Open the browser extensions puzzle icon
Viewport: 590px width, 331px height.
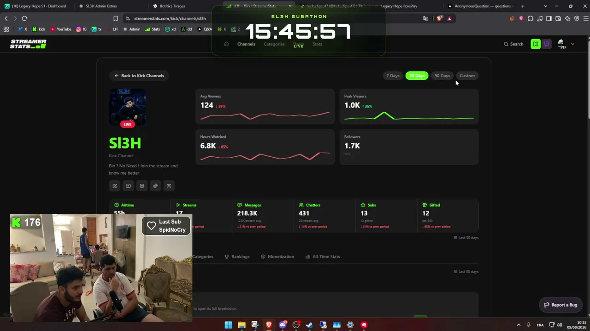coord(531,18)
